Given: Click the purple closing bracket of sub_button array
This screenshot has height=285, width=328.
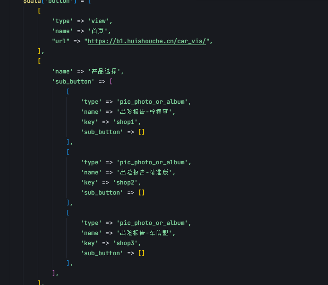Looking at the screenshot, I should pyautogui.click(x=54, y=273).
